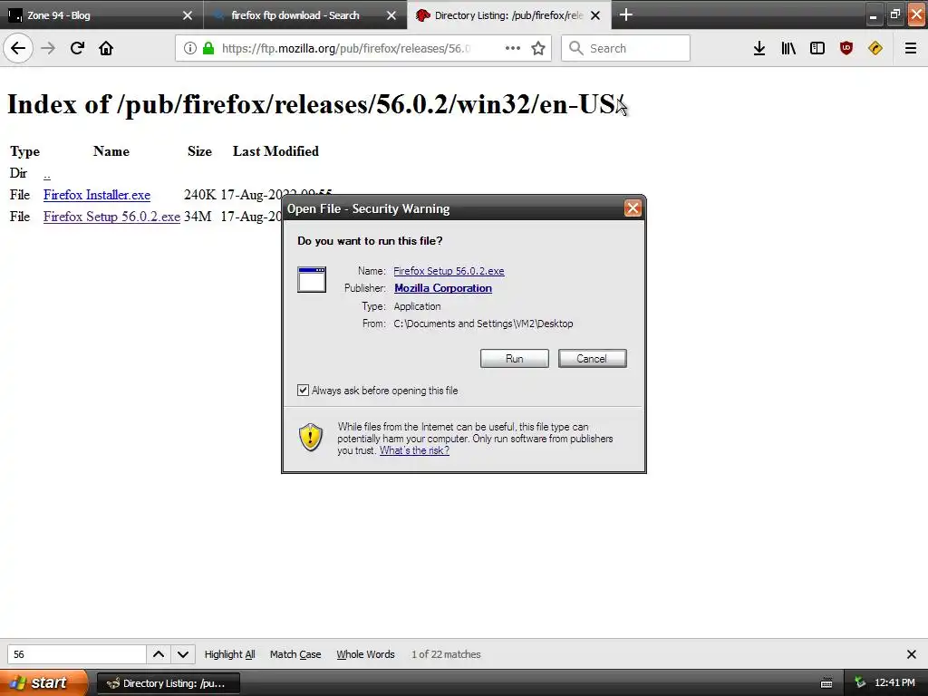The height and width of the screenshot is (696, 928).
Task: Close the find bar
Action: [912, 654]
